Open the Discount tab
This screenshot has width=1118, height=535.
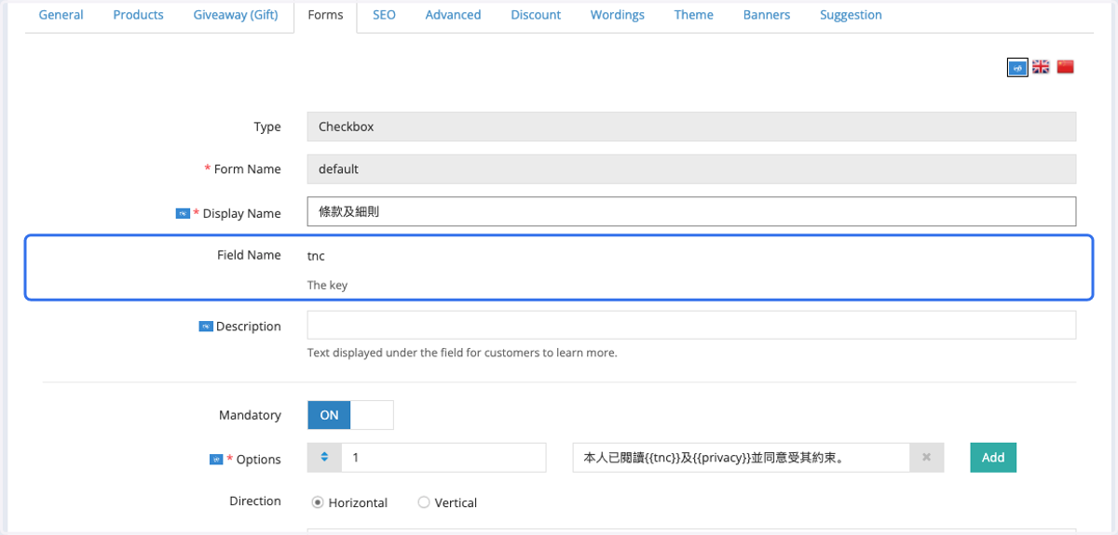tap(536, 15)
